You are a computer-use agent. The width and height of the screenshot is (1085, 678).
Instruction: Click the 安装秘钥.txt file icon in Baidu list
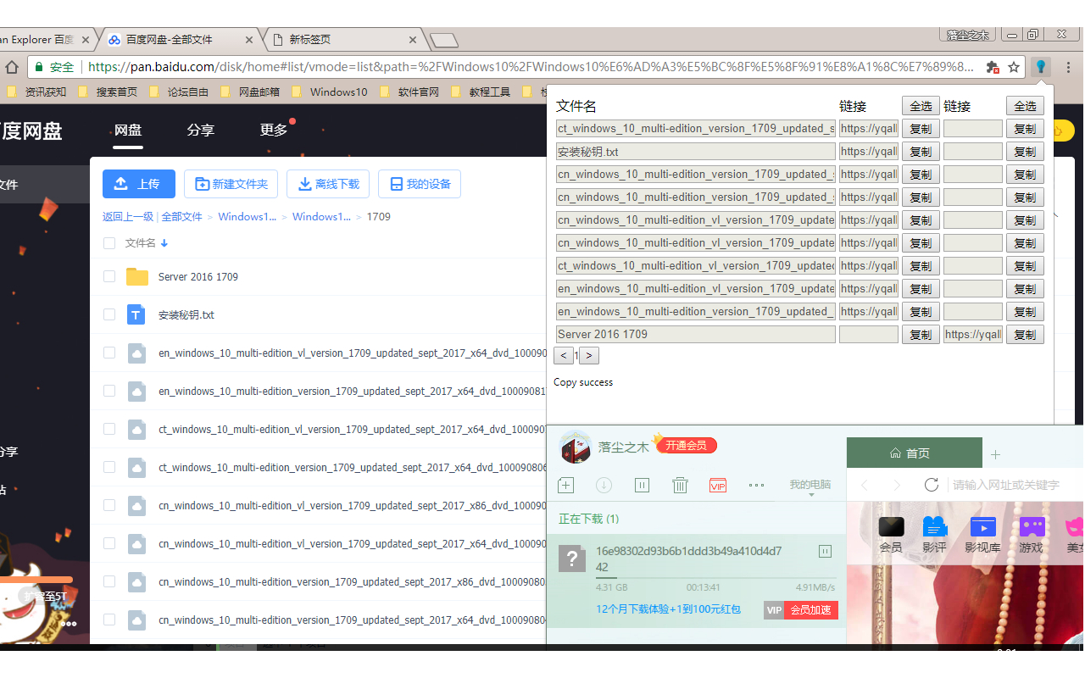tap(136, 314)
